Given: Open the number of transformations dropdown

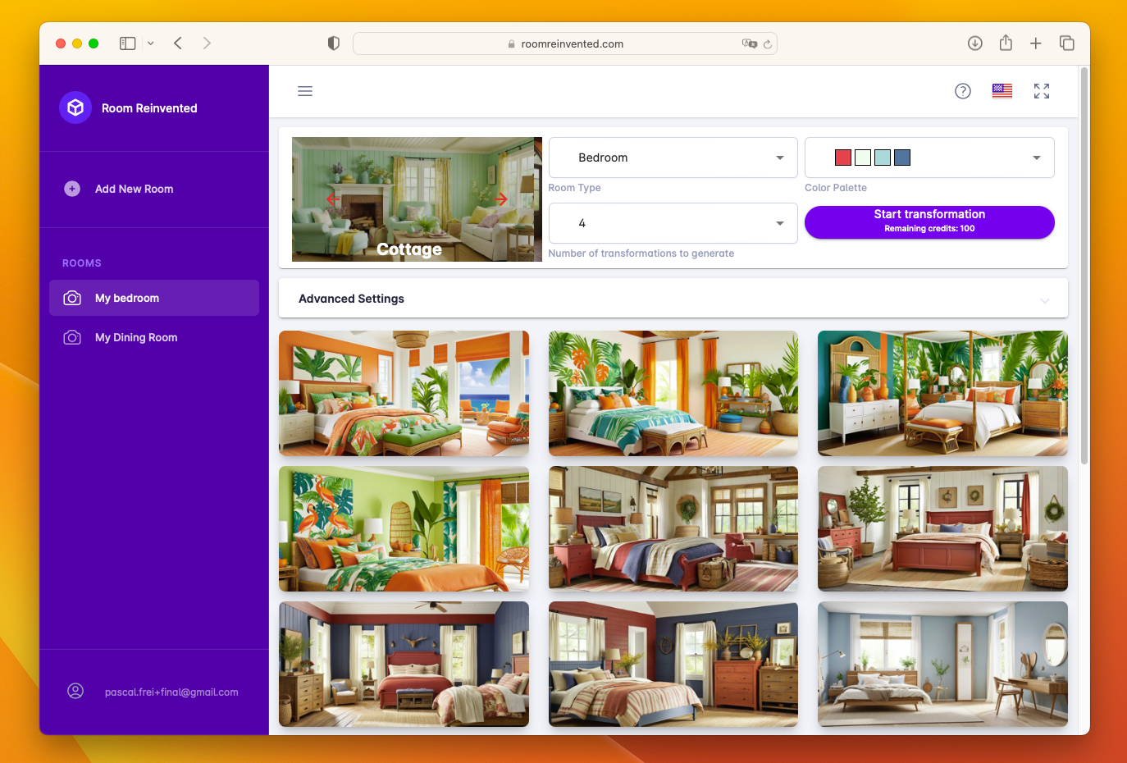Looking at the screenshot, I should click(x=673, y=223).
